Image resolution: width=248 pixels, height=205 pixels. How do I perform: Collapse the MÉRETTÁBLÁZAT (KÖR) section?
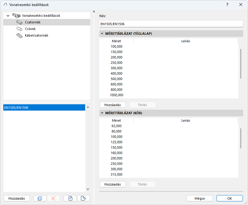click(102, 113)
